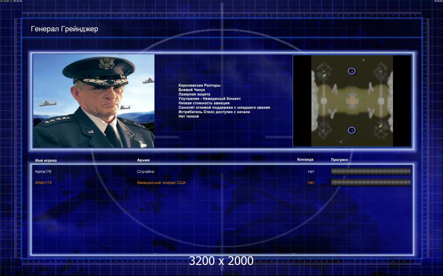The image size is (443, 276).
Task: Click the 'Нет танков' feature line
Action: point(188,116)
